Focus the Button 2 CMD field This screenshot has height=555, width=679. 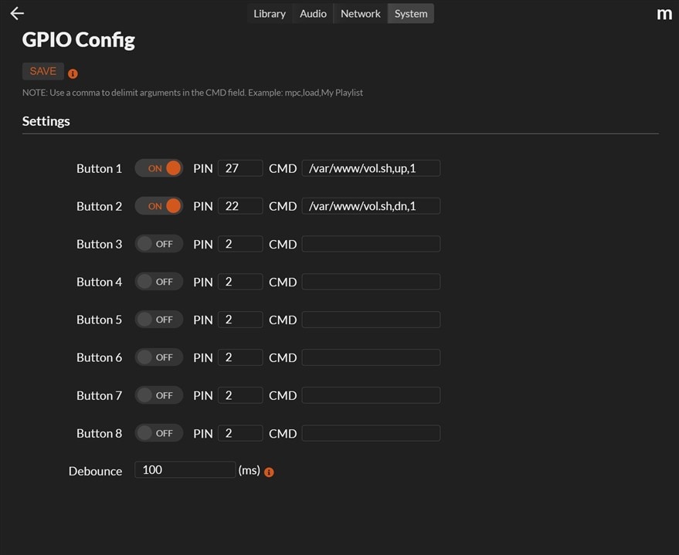click(371, 206)
